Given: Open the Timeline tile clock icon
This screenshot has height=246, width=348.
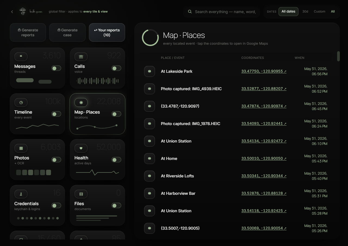Looking at the screenshot, I should click(21, 102).
